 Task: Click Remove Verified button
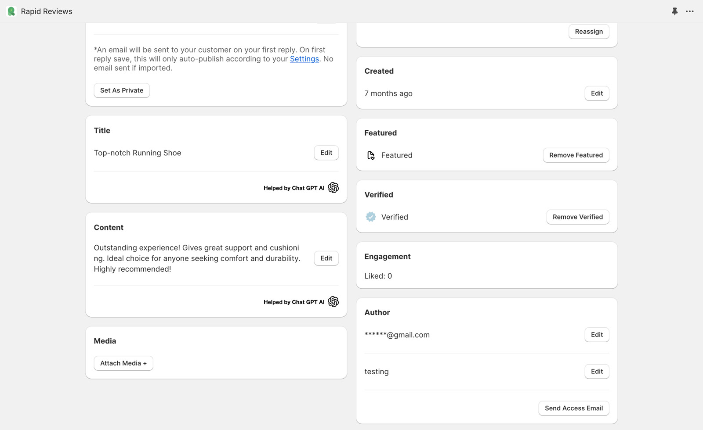click(x=577, y=217)
